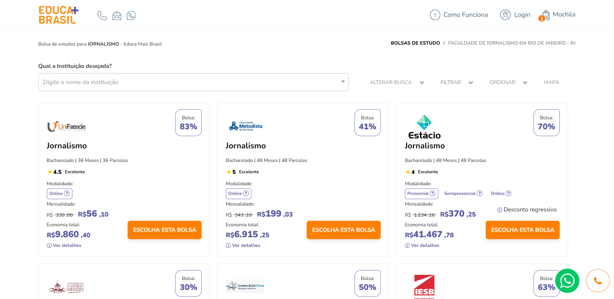Click the question mark on UniFatecie Online modality
Screen dimensions: 614x299
[67, 193]
